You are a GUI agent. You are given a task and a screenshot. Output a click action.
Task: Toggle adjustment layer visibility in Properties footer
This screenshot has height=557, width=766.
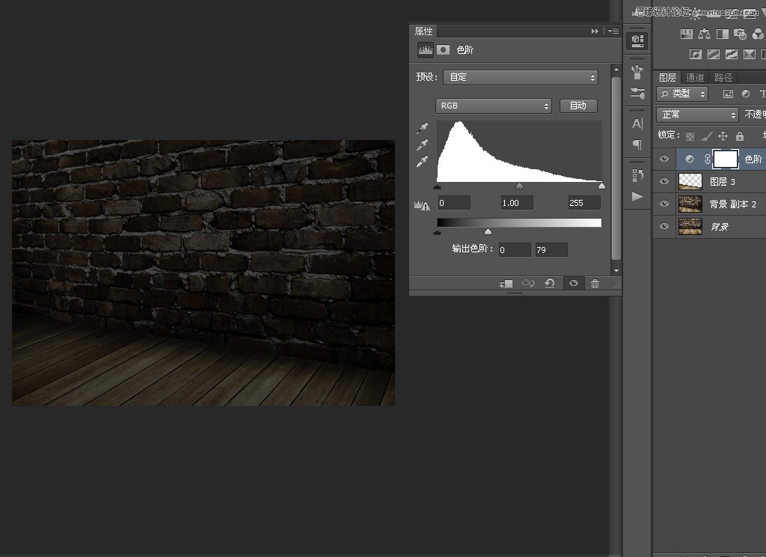click(x=573, y=283)
